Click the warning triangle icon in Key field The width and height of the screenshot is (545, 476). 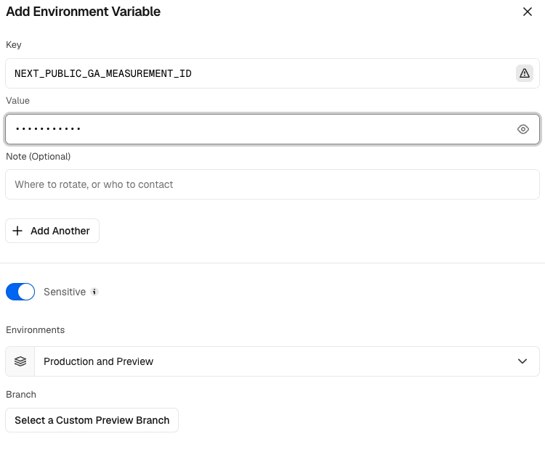point(524,73)
